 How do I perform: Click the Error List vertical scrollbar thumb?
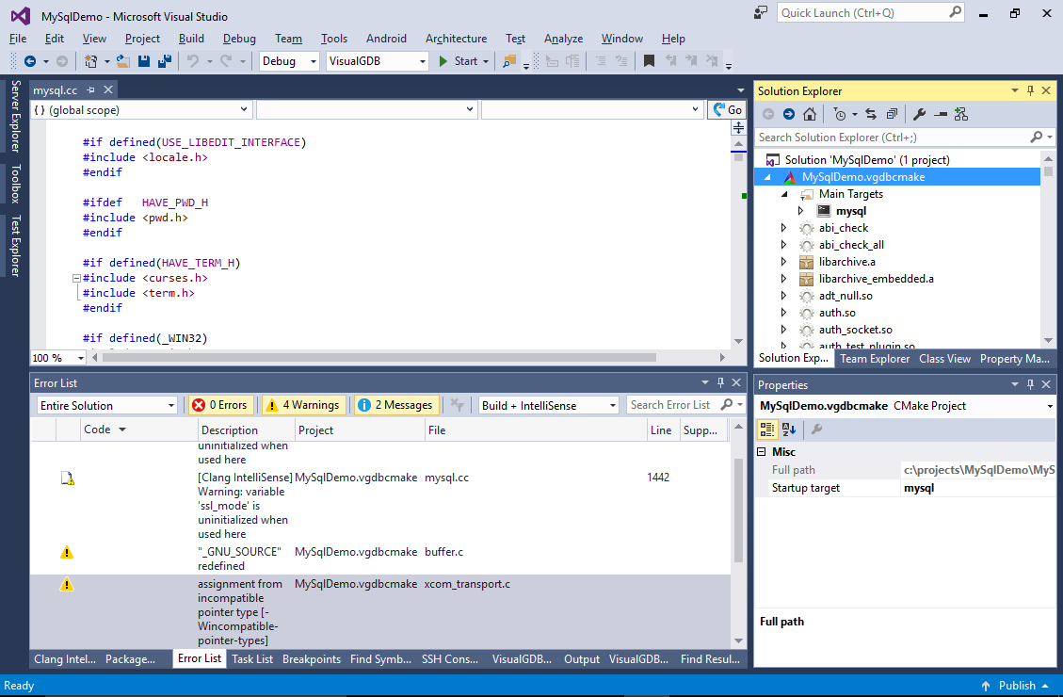point(739,510)
